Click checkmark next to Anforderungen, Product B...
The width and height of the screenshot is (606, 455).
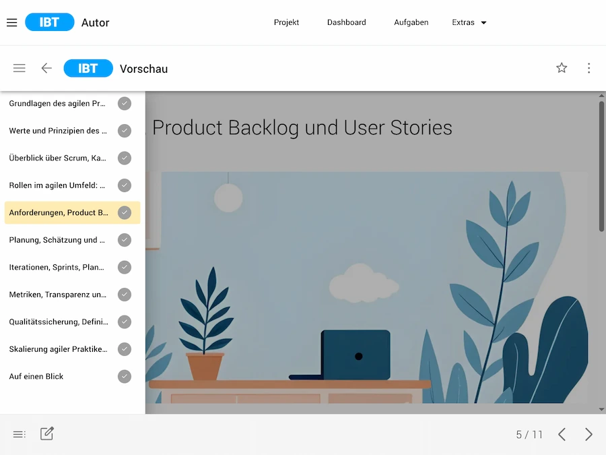(125, 213)
